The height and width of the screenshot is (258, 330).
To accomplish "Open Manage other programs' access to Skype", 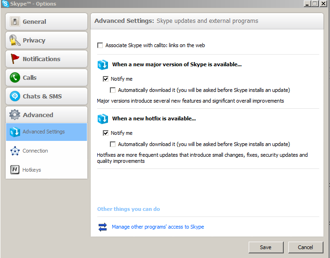I will coord(158,227).
